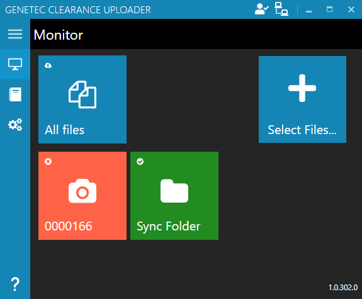362x299 pixels.
Task: Click the green checkmark badge on Sync Folder
Action: tap(140, 161)
